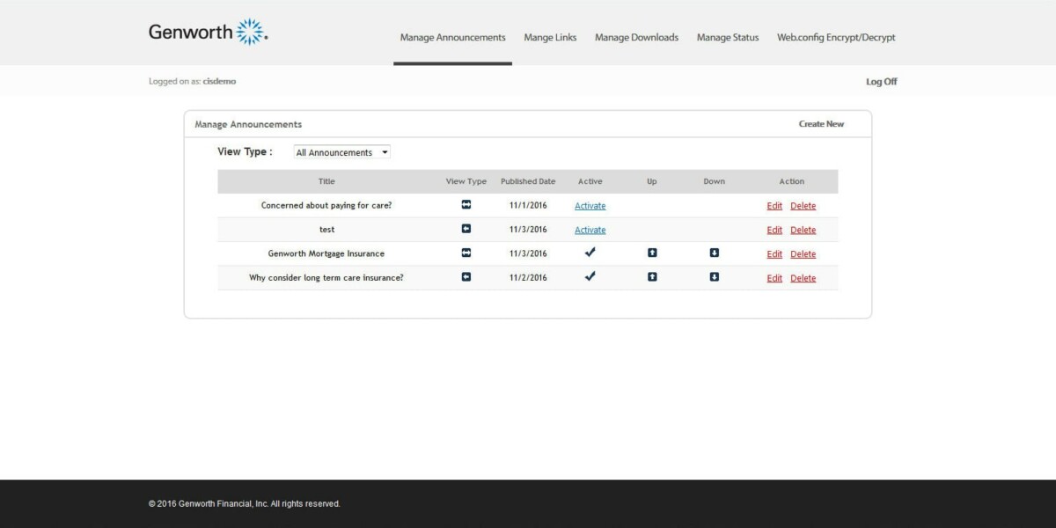
Task: Click the copyright footer text
Action: tap(245, 504)
